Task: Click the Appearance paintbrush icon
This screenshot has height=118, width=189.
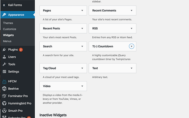Action: click(4, 15)
